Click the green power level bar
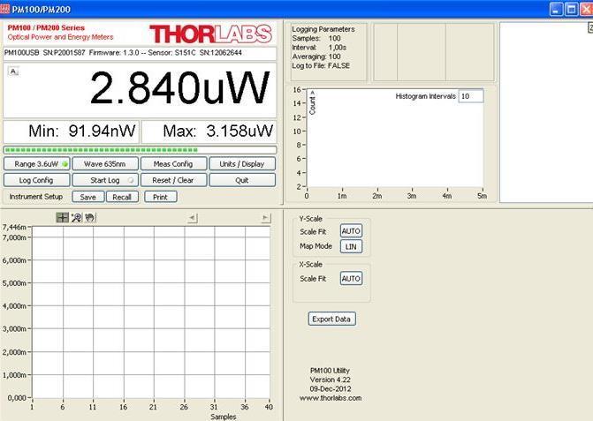Viewport: 593px width, 421px height. point(140,150)
